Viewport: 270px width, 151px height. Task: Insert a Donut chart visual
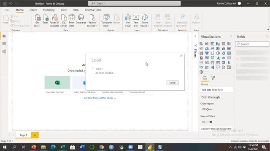pos(224,53)
